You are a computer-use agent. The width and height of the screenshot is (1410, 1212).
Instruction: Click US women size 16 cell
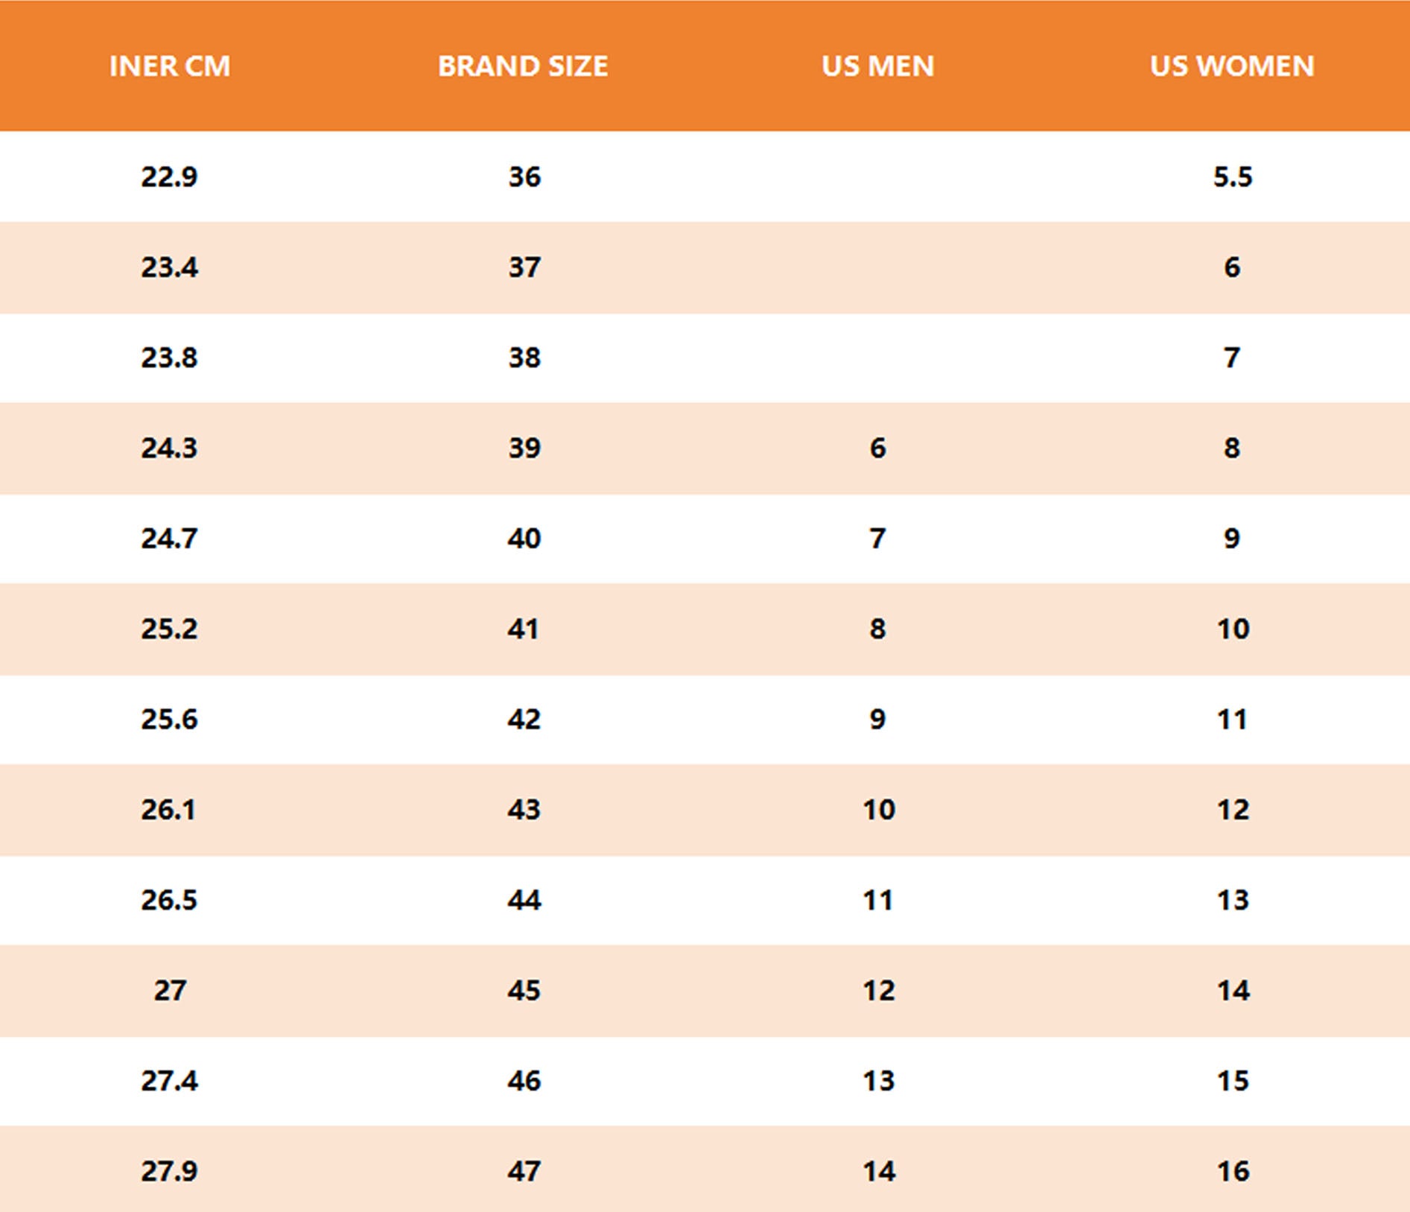tap(1233, 1172)
